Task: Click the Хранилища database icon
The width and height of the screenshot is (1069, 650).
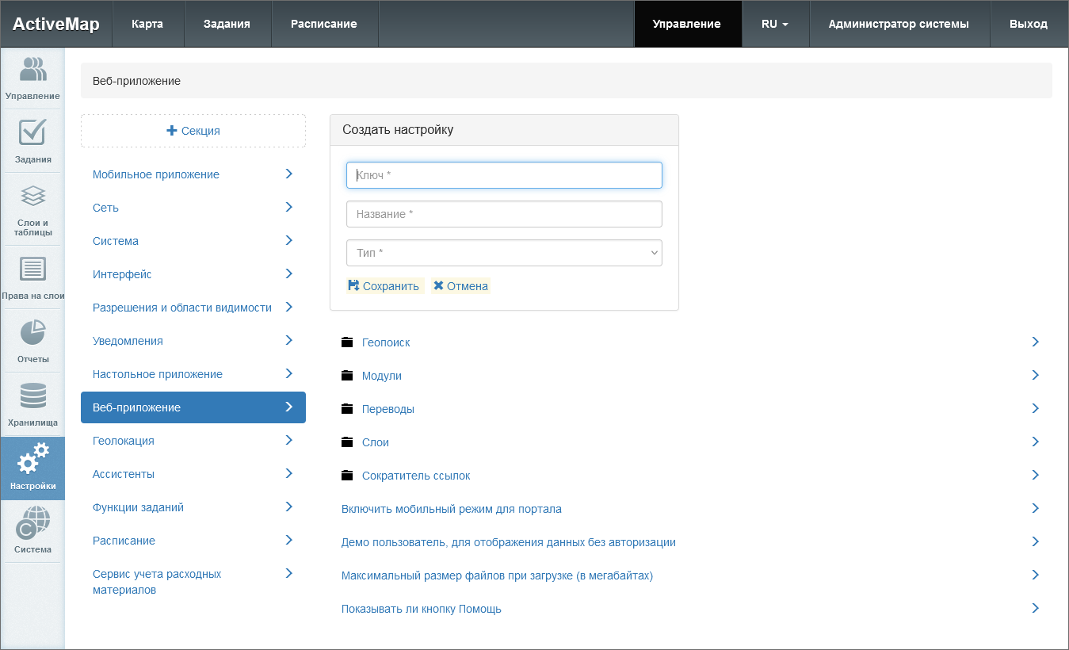Action: (x=32, y=396)
